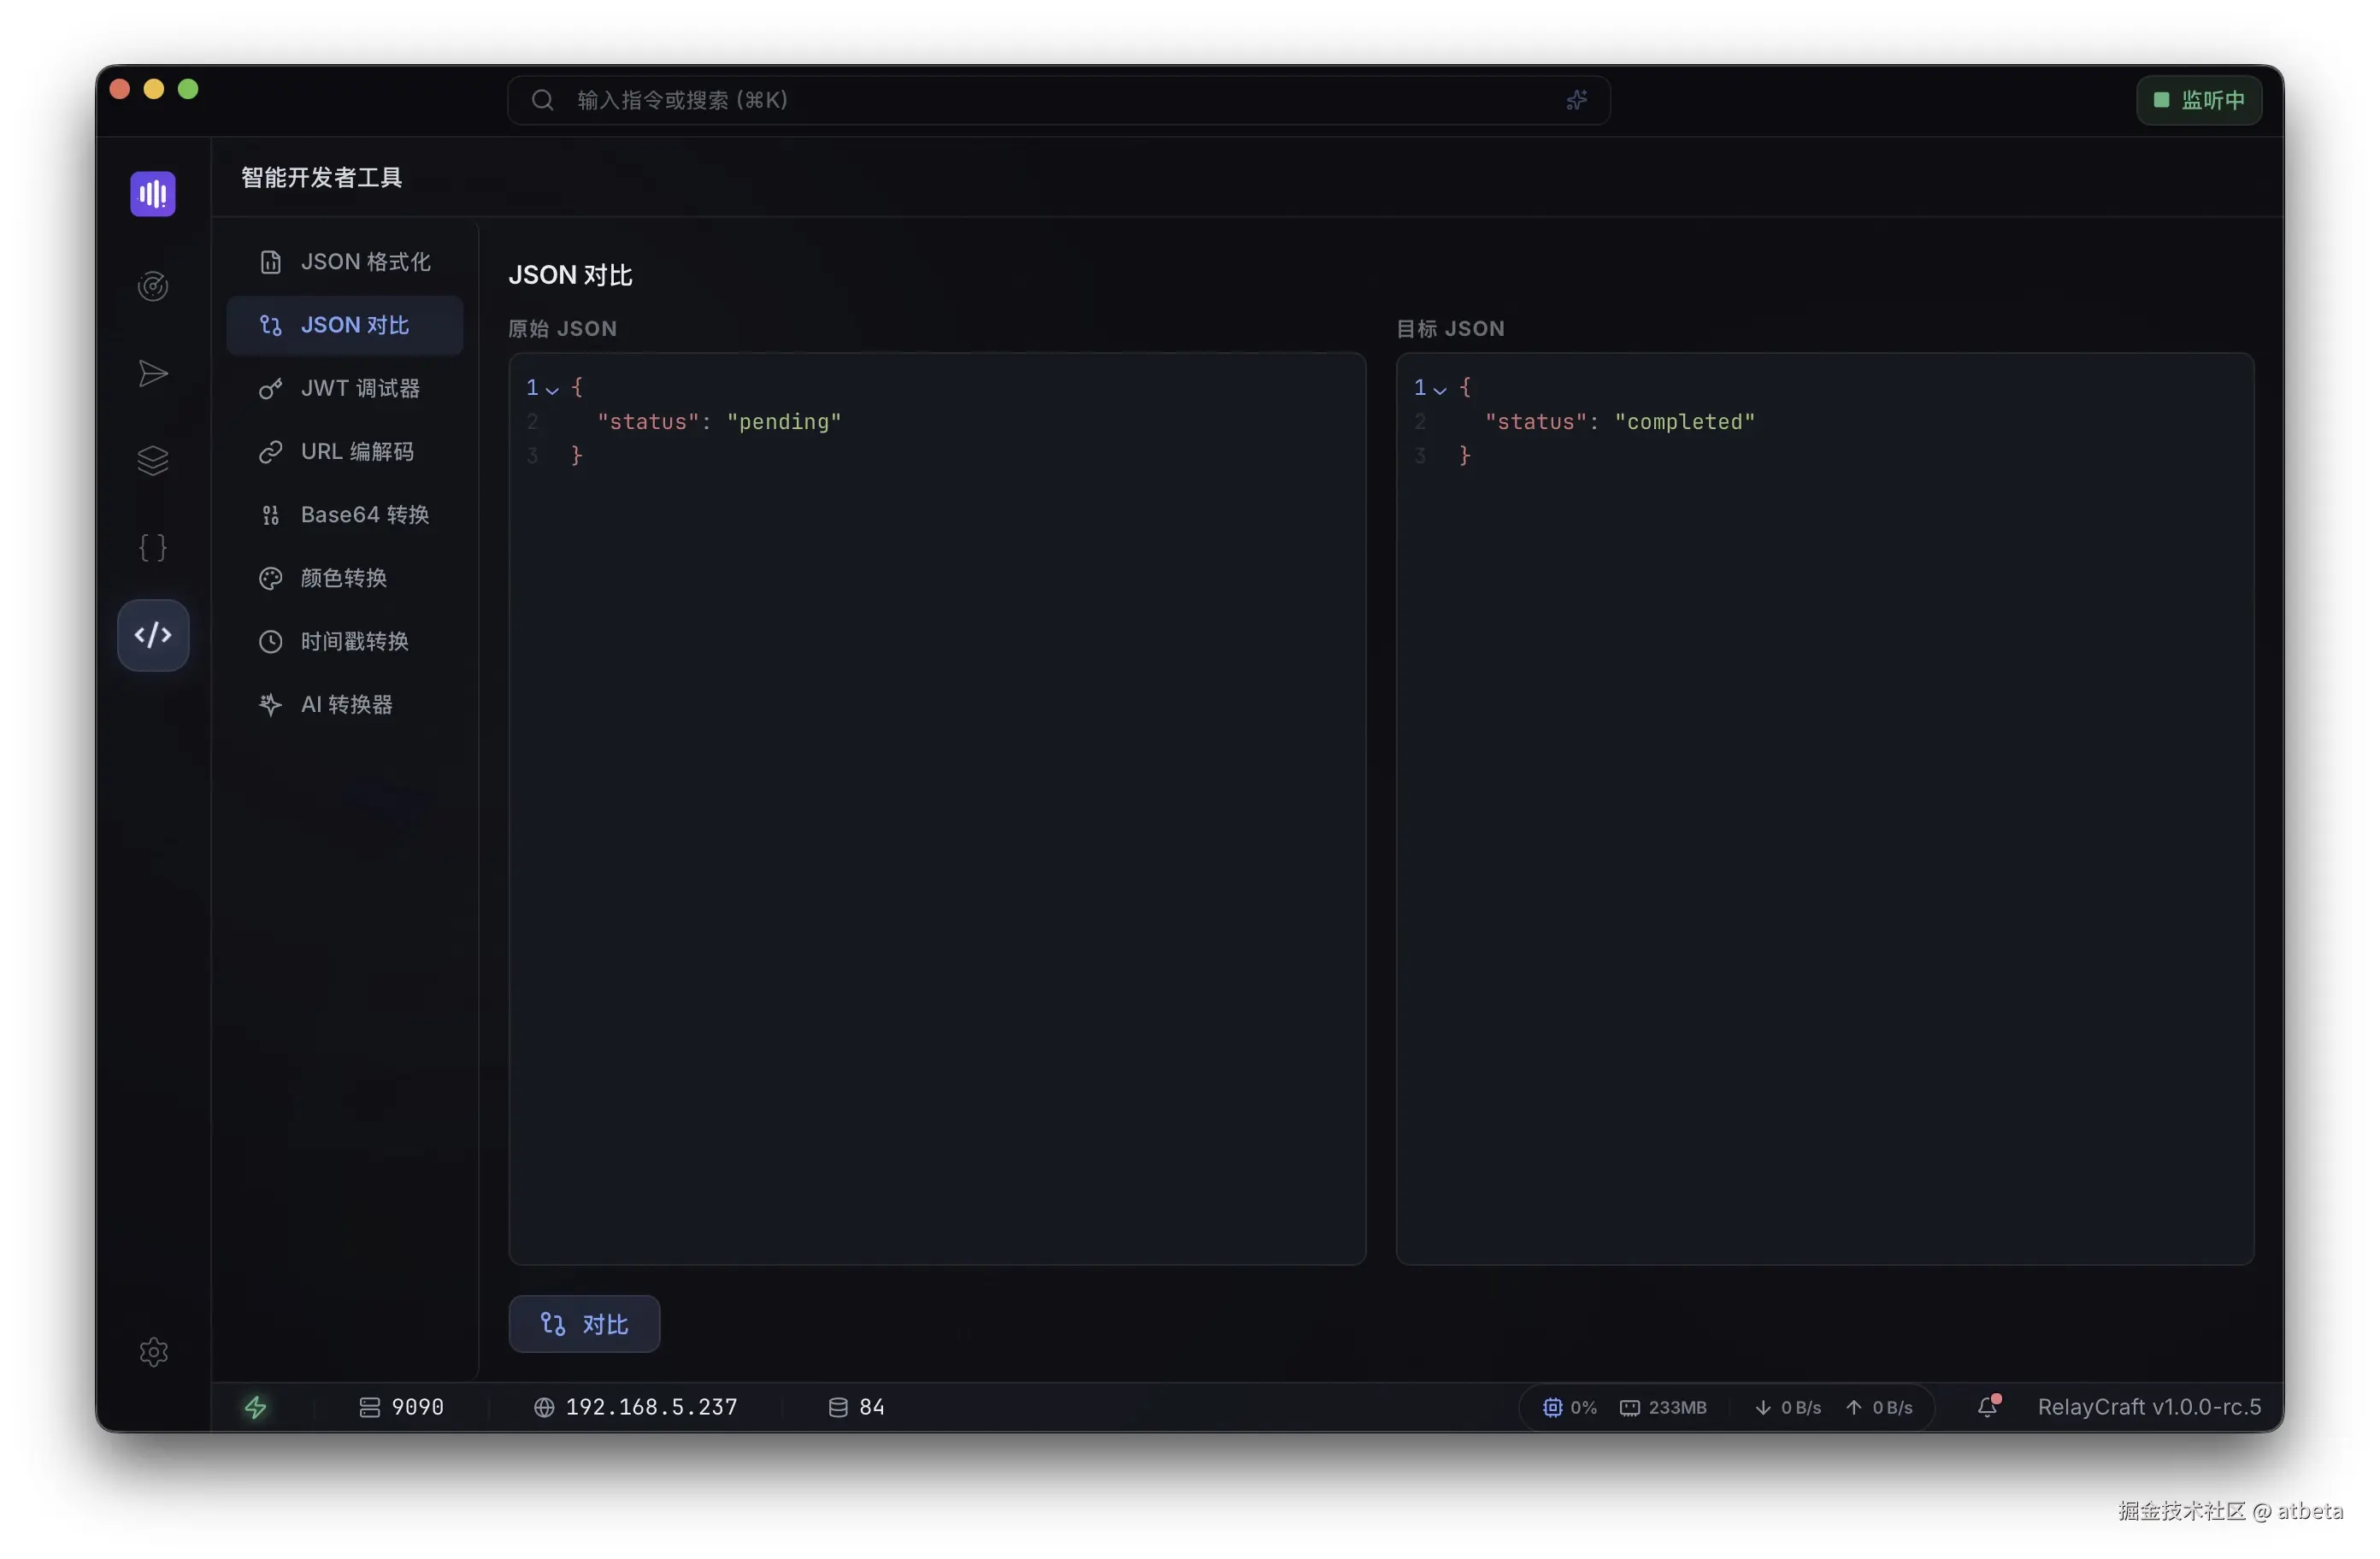
Task: Collapse line 1 in 原始 JSON editor
Action: 552,390
